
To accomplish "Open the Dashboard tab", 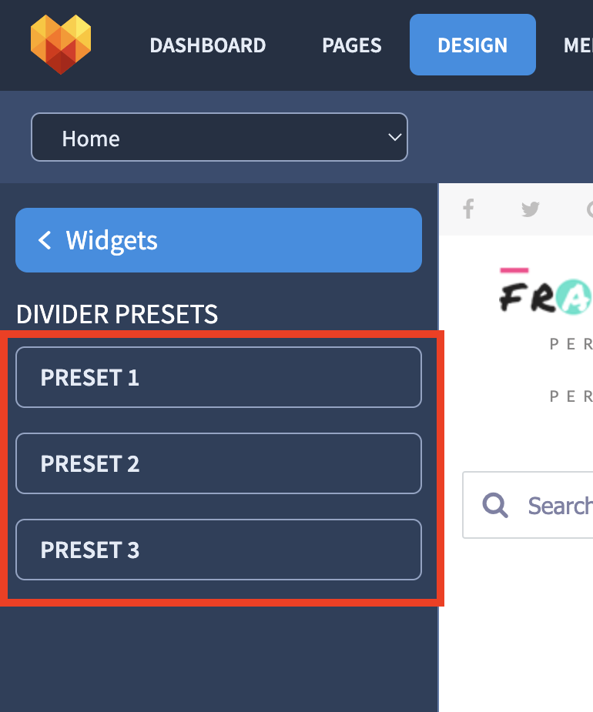I will coord(208,45).
